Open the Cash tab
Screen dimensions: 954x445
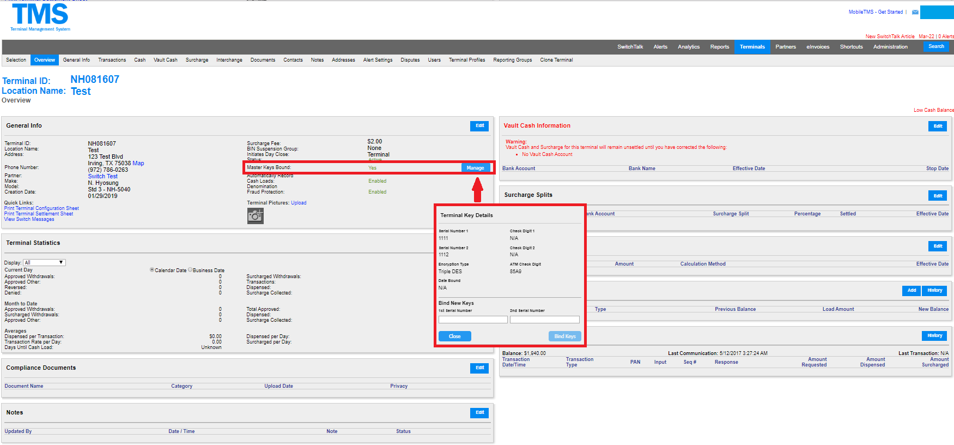coord(140,60)
